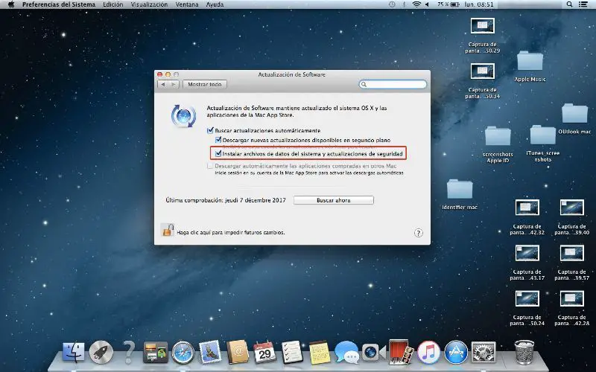Open Calendar icon showing 29

(264, 352)
